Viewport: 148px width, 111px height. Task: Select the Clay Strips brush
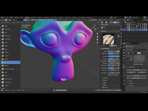(10, 36)
